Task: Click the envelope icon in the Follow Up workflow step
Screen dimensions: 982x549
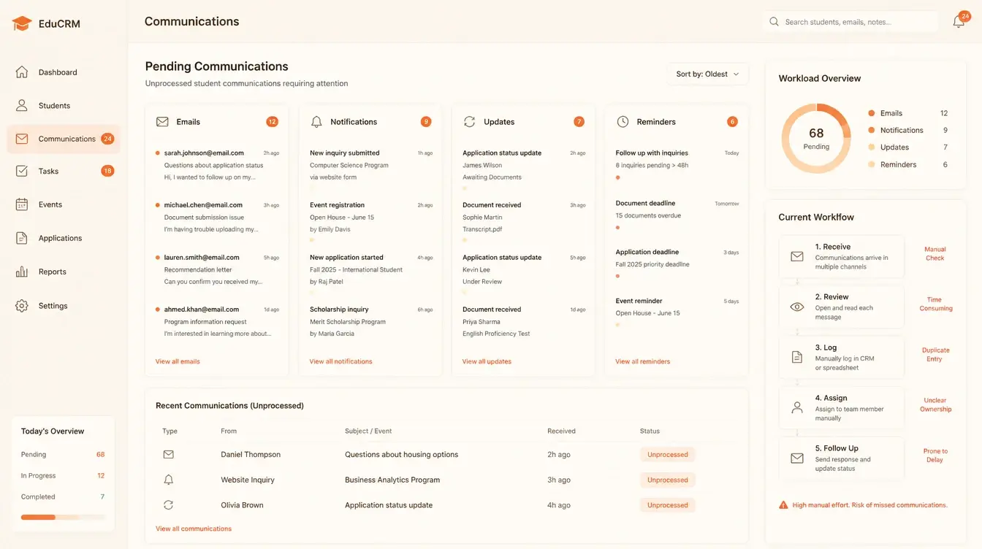Action: 797,458
